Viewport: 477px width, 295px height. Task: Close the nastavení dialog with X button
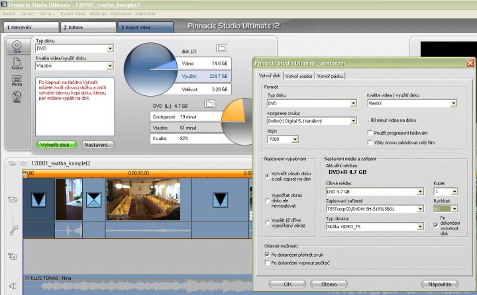[470, 63]
